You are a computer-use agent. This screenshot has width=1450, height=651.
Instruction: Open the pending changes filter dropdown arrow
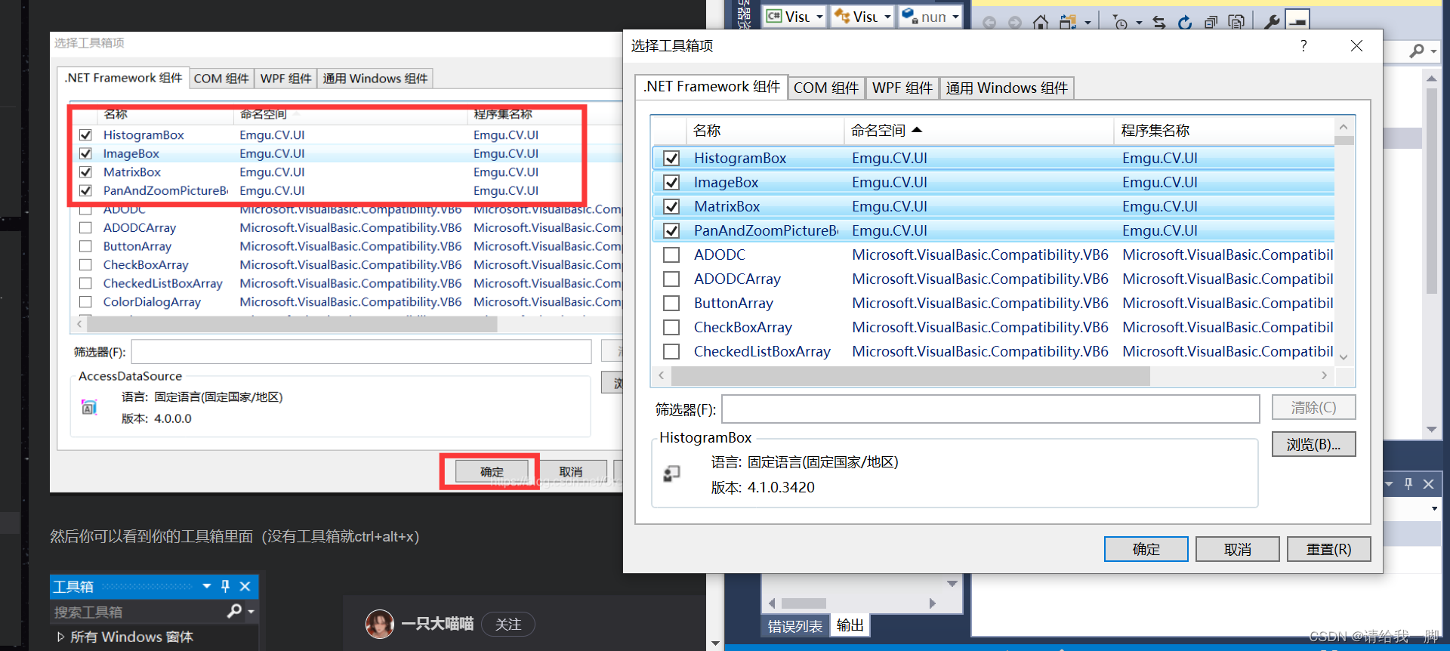[x=1139, y=23]
